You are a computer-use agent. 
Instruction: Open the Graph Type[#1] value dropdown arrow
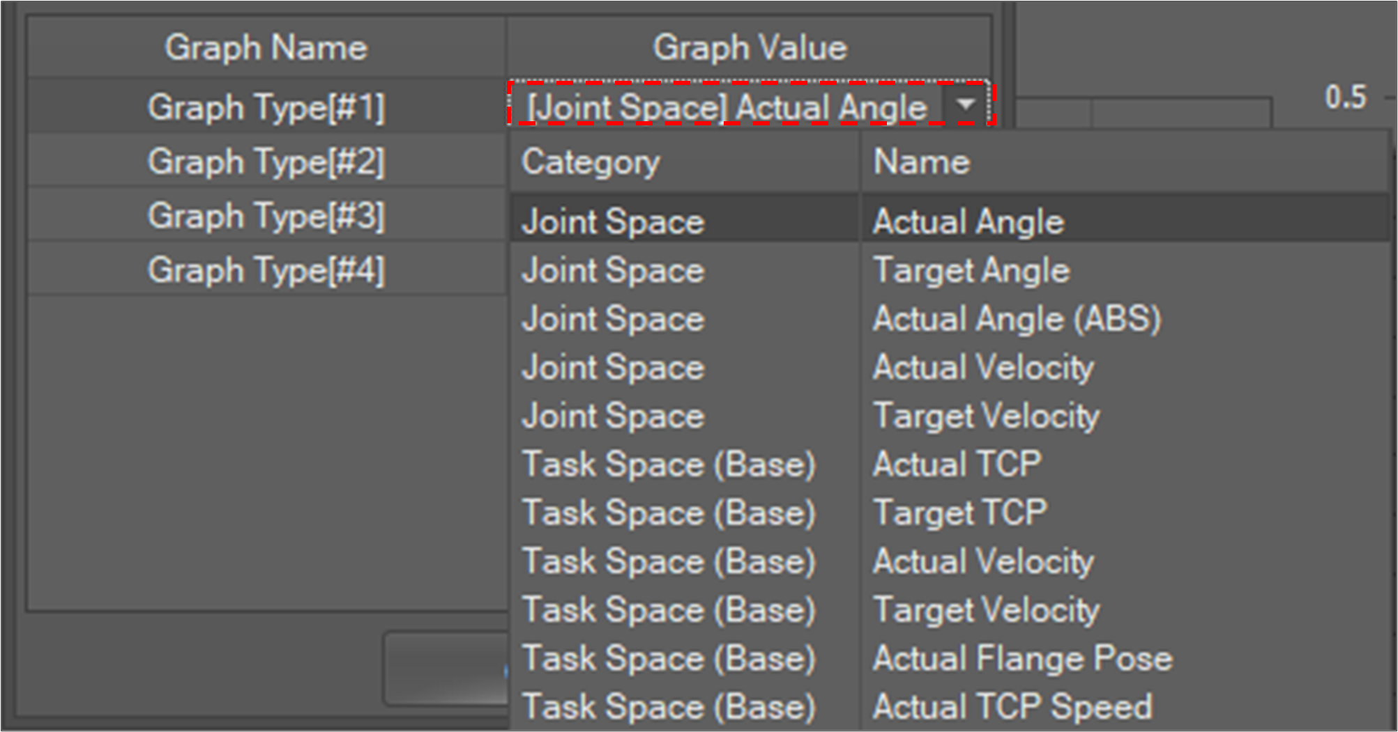tap(966, 106)
